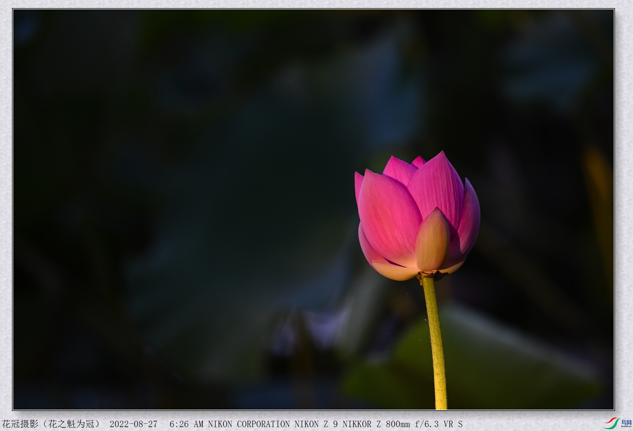Click the "NIKON CORPORATION" caption text
This screenshot has height=431, width=633.
pos(249,424)
